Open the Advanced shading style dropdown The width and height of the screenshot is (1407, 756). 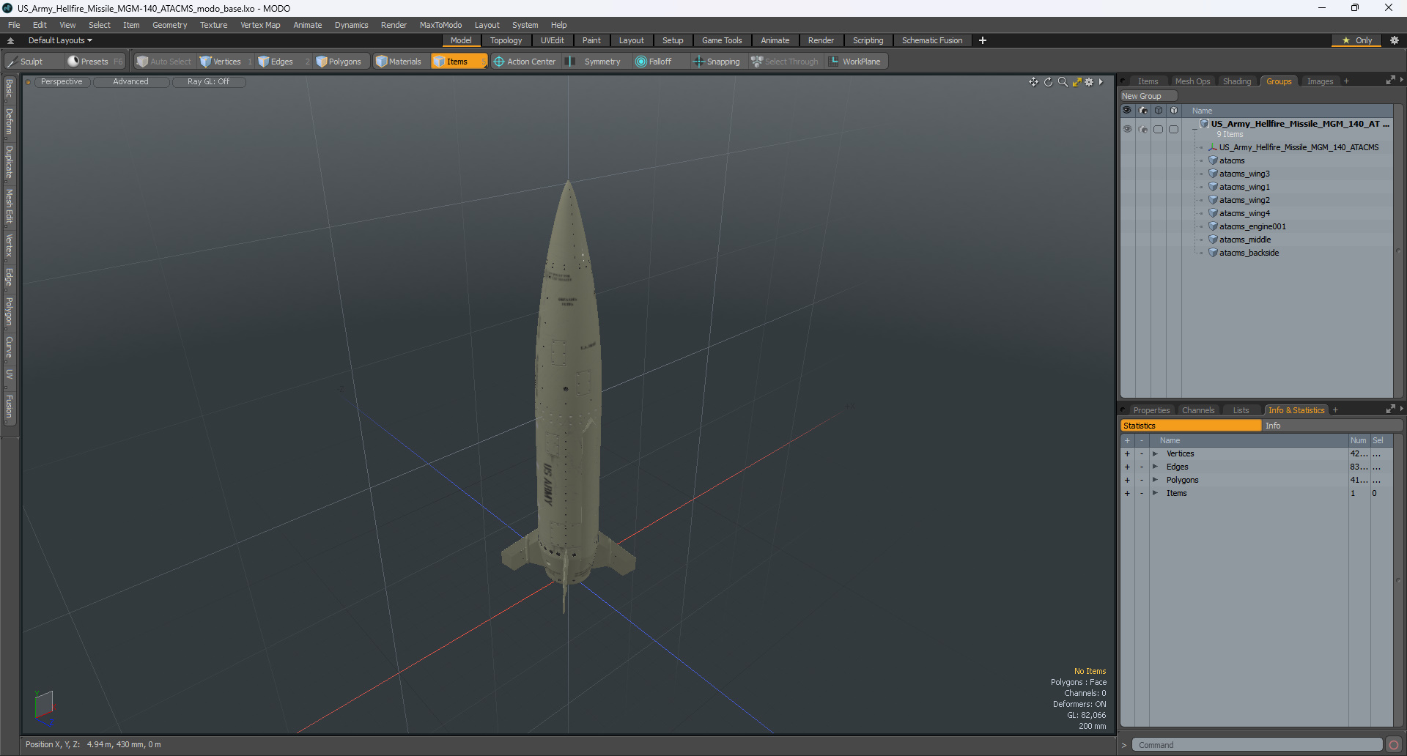pos(130,82)
